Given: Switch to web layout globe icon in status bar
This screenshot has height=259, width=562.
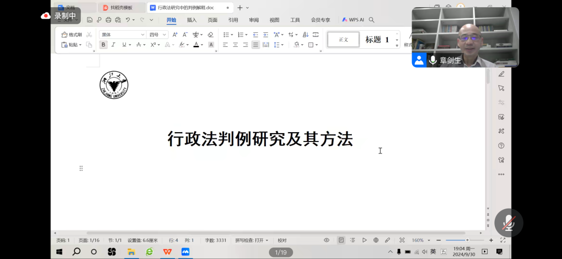Looking at the screenshot, I should [376, 240].
